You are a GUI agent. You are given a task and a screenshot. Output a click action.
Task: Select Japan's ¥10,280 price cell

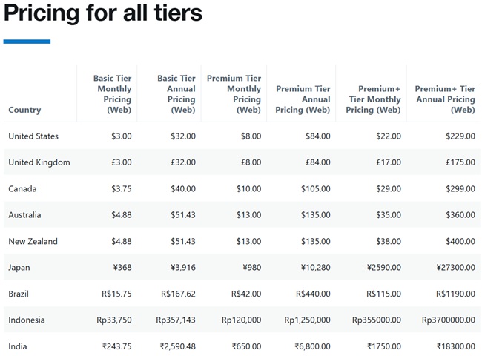pyautogui.click(x=312, y=268)
